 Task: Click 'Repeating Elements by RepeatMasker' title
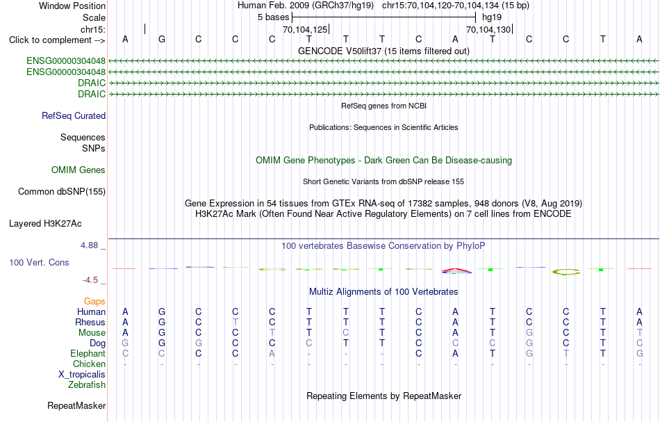383,396
